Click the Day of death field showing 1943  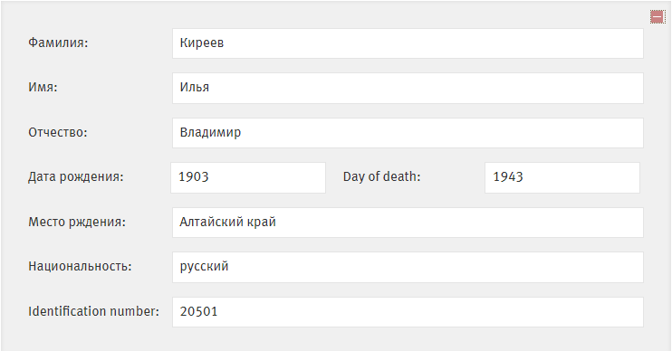(x=562, y=177)
